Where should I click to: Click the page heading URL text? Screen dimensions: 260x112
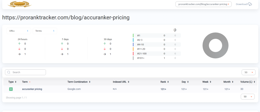(x=66, y=18)
